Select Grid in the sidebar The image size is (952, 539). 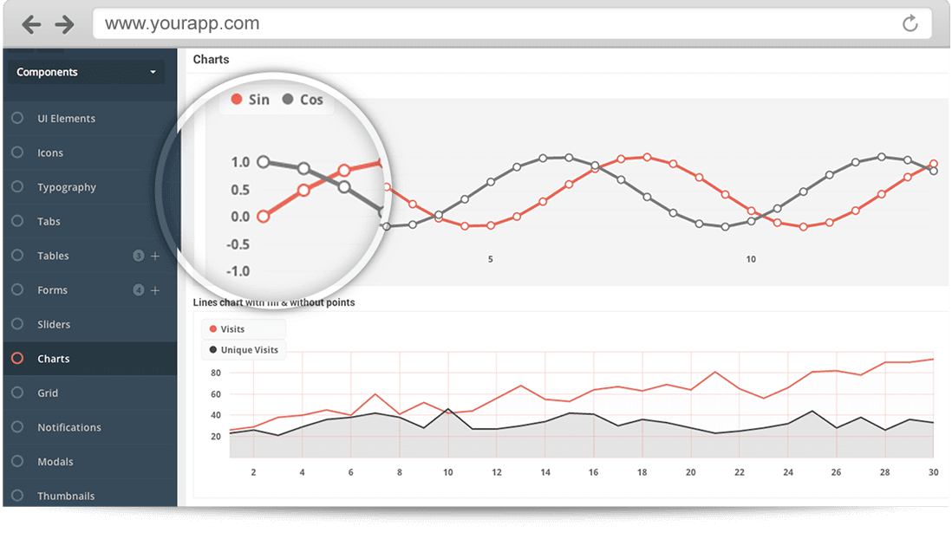[x=48, y=393]
